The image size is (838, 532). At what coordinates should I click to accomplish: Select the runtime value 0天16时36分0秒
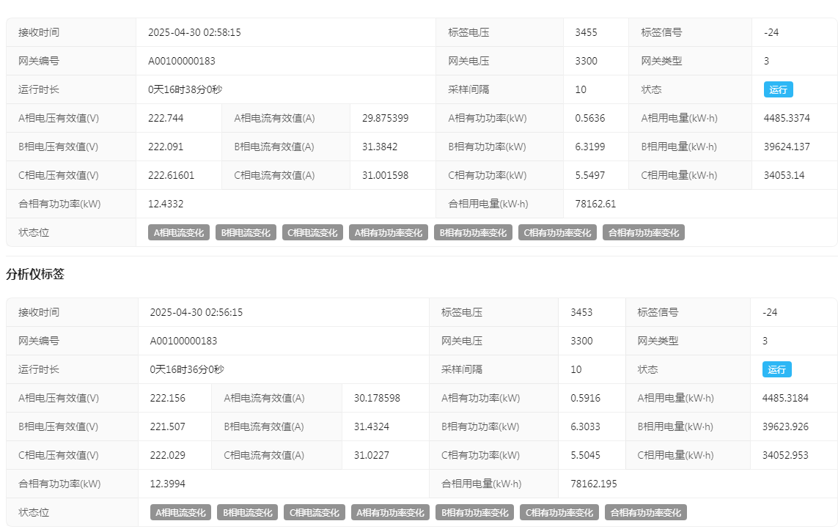(186, 369)
